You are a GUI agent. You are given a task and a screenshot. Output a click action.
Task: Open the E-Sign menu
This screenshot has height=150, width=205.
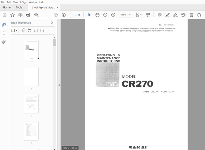pos(23,2)
